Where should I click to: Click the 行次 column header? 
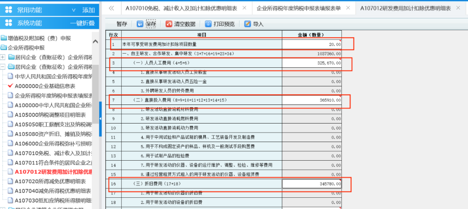[114, 35]
